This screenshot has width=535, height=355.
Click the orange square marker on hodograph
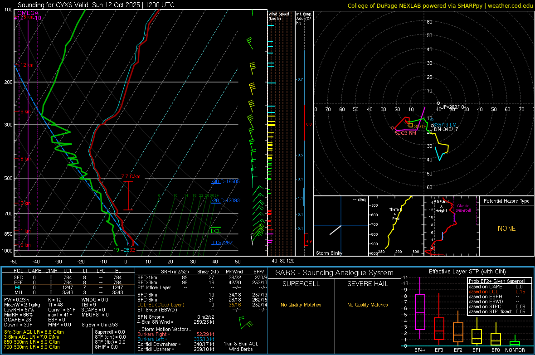click(411, 126)
